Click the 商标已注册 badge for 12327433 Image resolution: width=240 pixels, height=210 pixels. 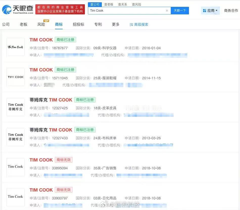(x=85, y=130)
